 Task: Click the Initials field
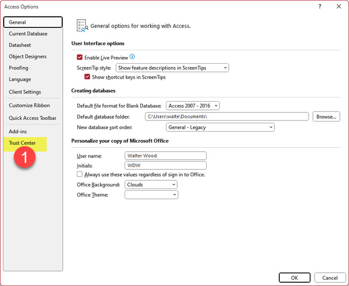165,165
